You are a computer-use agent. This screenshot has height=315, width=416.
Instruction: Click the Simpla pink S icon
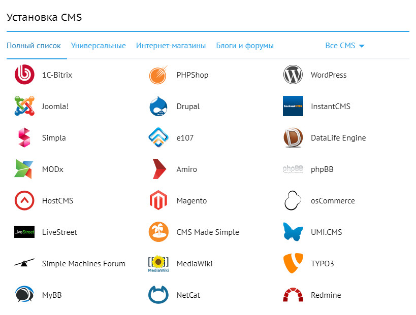tap(24, 137)
